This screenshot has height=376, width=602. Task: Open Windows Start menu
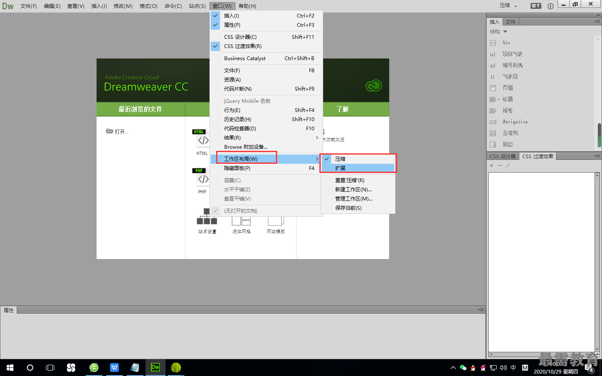[x=10, y=368]
